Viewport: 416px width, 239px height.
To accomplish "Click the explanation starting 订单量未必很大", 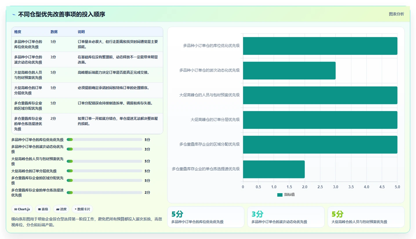I will point(118,44).
